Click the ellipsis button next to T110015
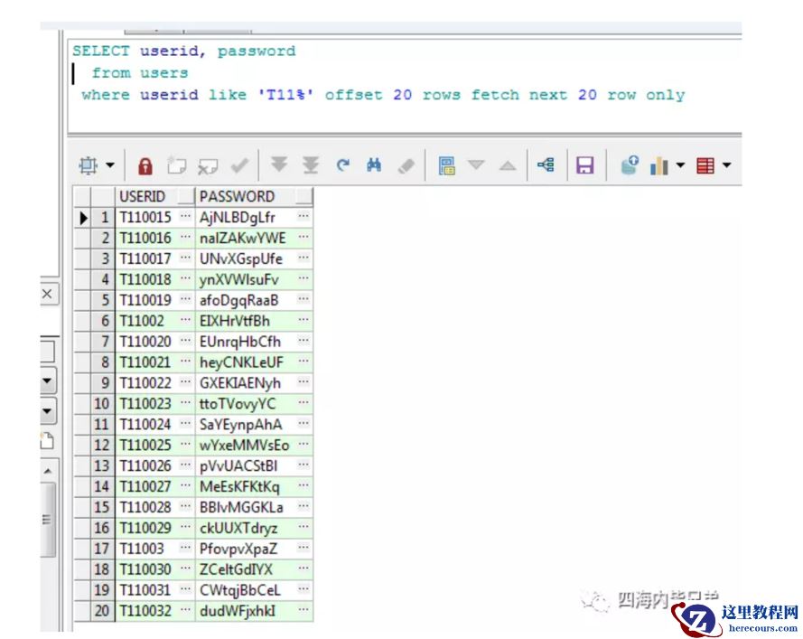 [186, 216]
